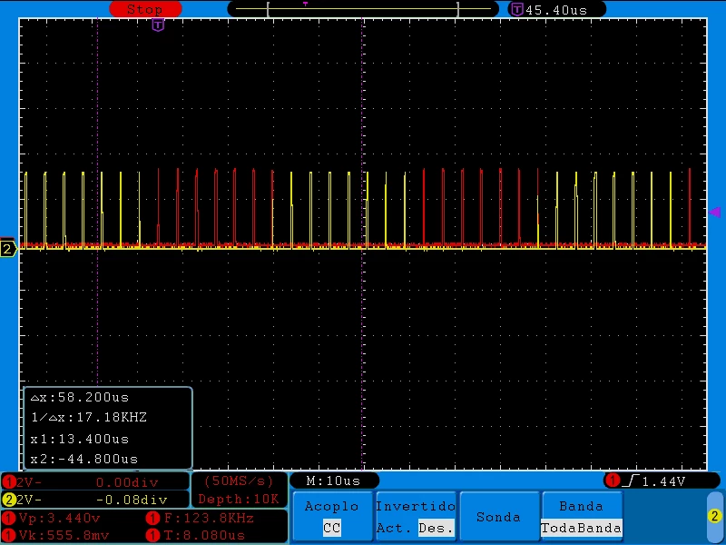Open the Sonda probe menu
This screenshot has height=545, width=726.
point(498,516)
